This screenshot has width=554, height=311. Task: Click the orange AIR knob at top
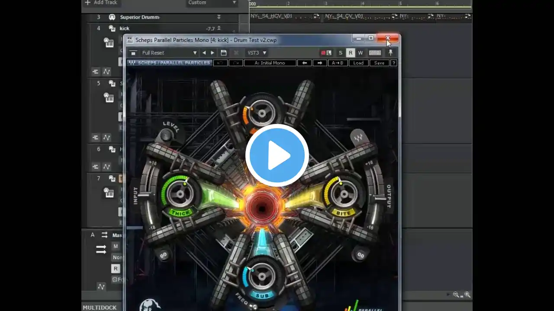point(262,114)
